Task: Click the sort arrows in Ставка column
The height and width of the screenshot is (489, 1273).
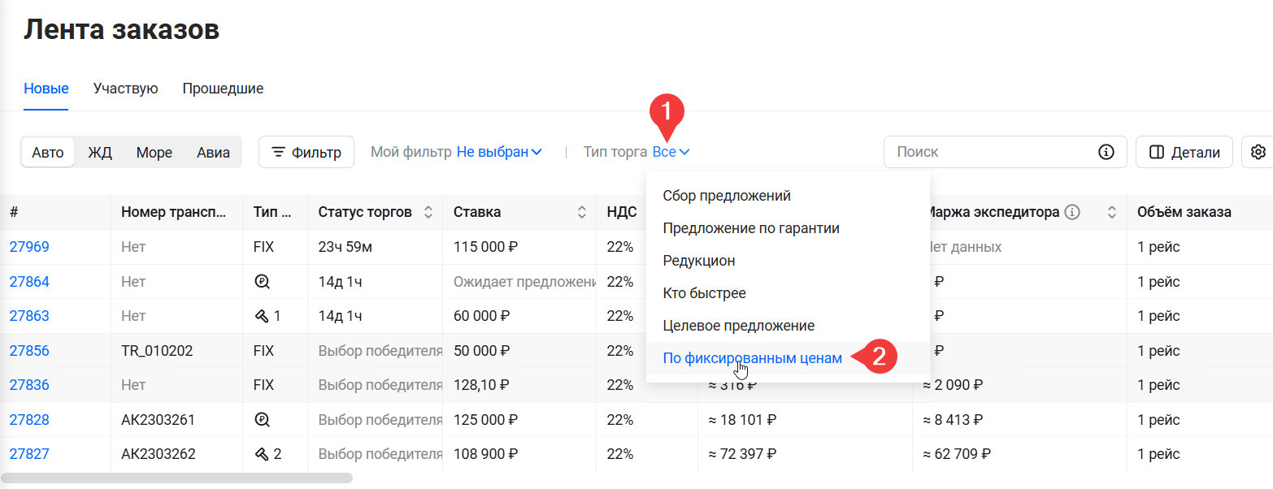Action: (581, 212)
